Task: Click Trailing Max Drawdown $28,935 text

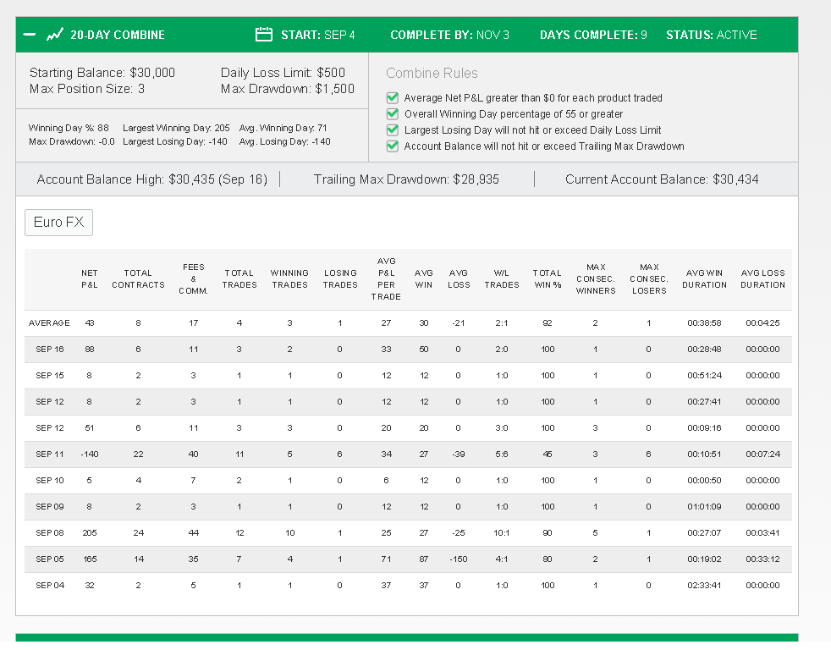Action: point(406,179)
